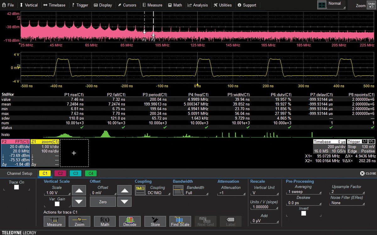The width and height of the screenshot is (377, 235).
Task: Open the f(x) Math action
Action: pyautogui.click(x=105, y=221)
